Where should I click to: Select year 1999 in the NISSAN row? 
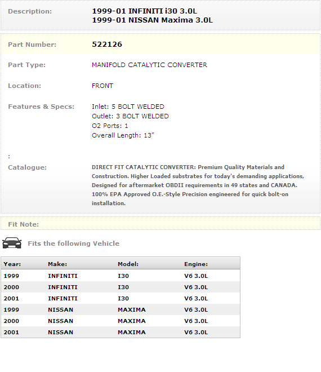click(11, 310)
